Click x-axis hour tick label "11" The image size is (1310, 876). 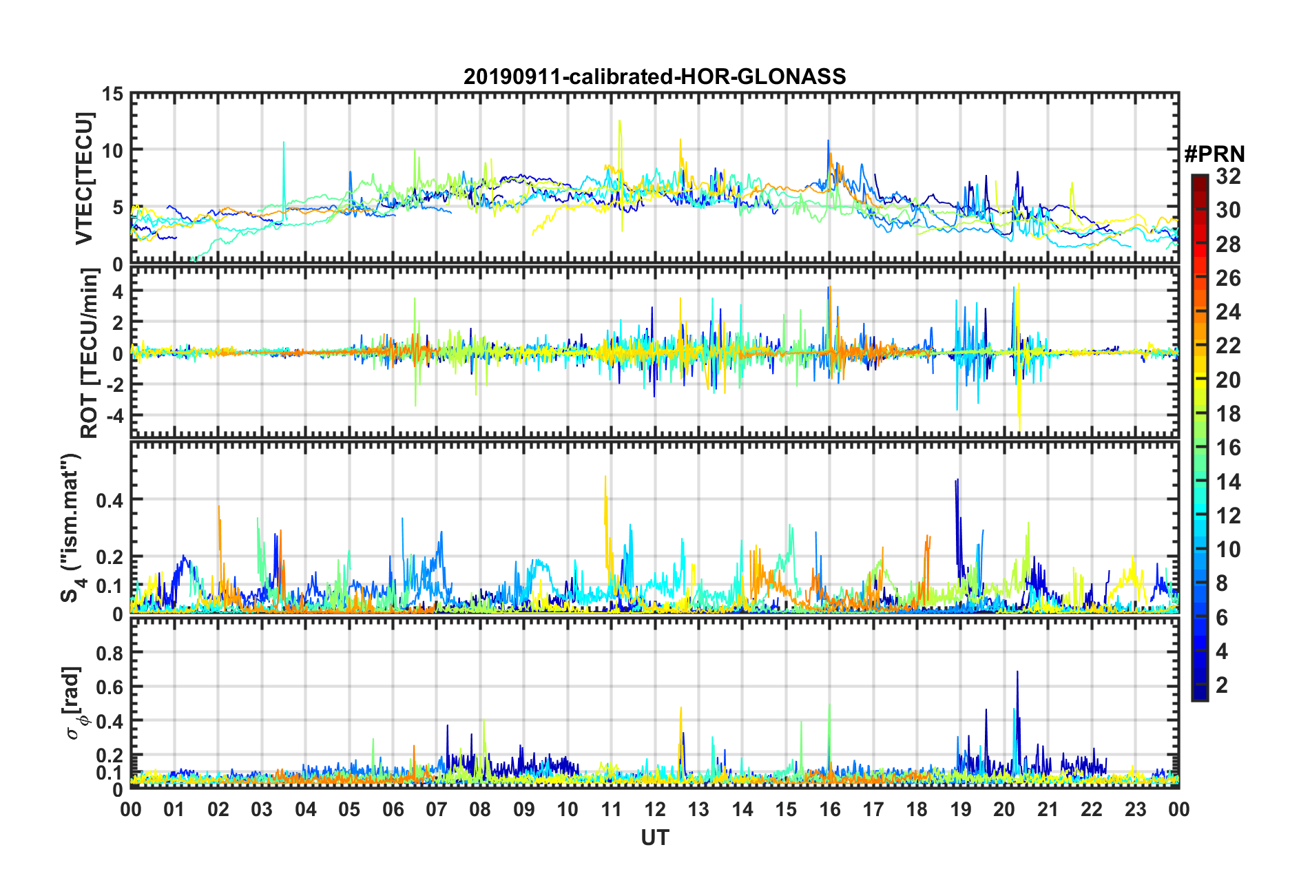[611, 809]
